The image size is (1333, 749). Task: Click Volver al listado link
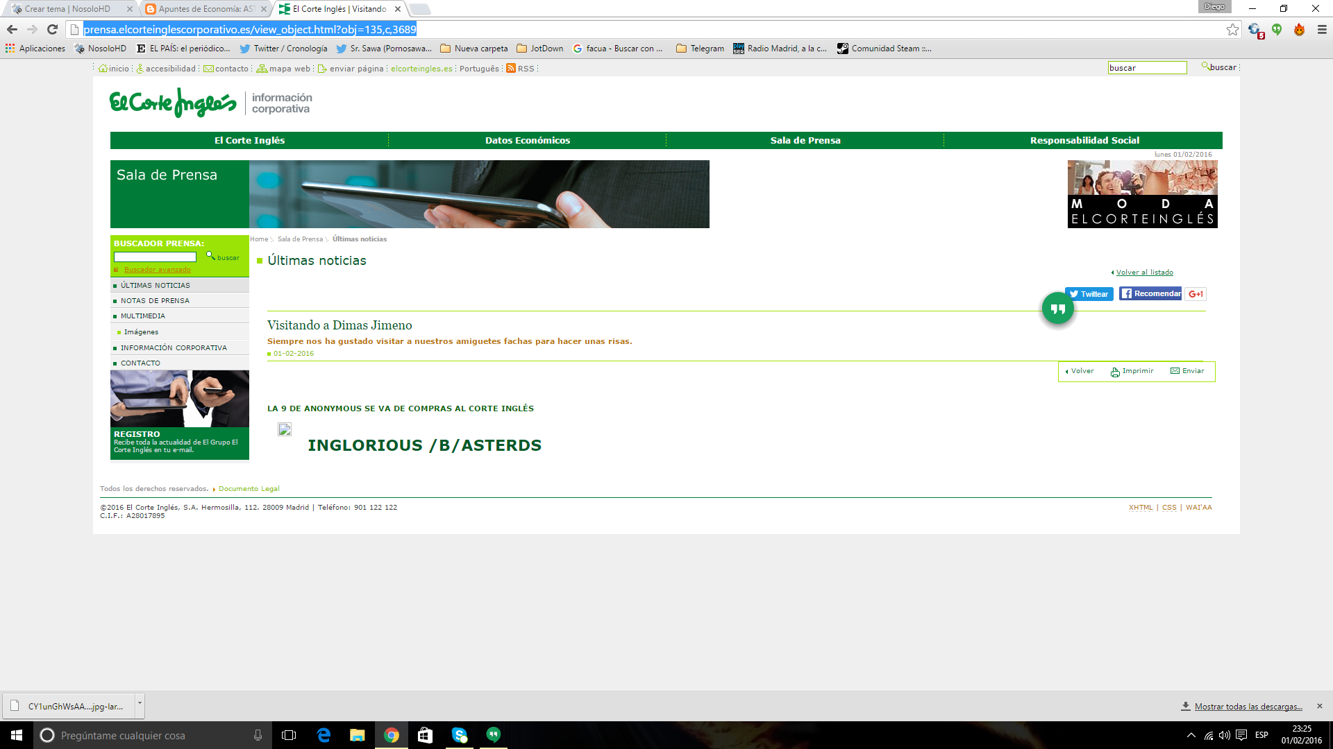(1144, 273)
